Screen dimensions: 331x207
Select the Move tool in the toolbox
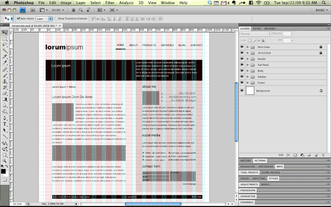point(4,33)
